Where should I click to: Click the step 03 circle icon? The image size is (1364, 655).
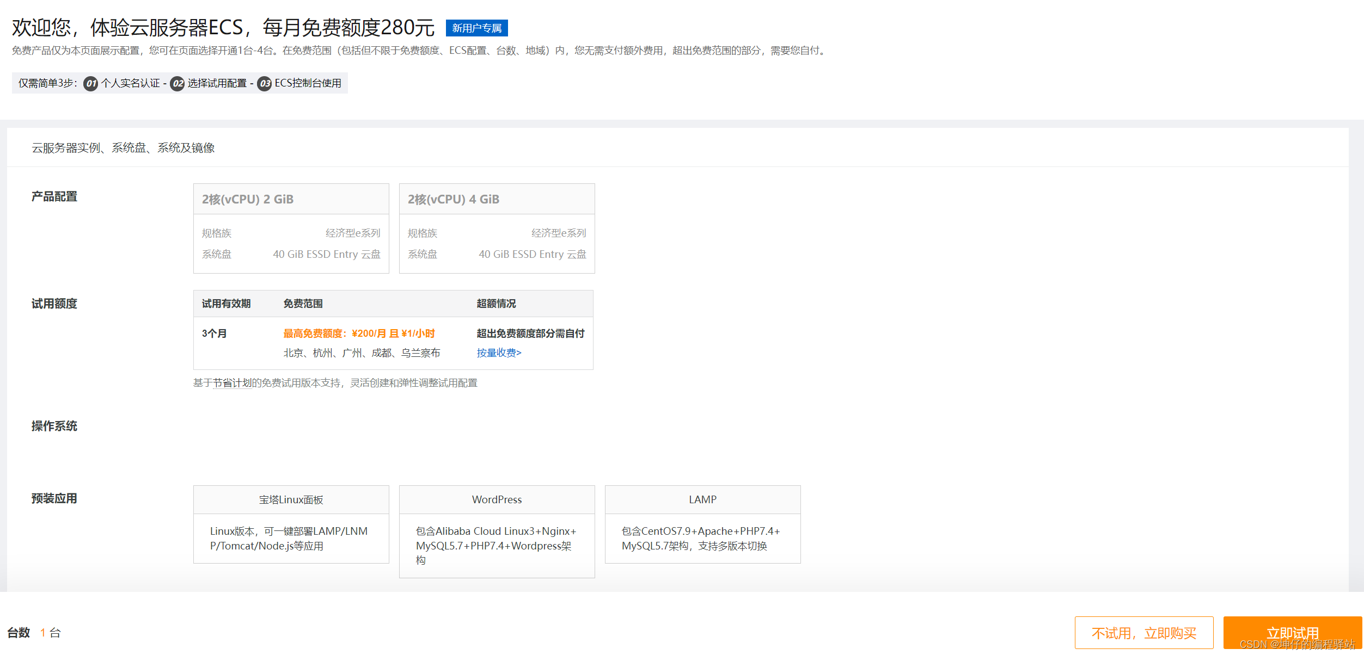[x=264, y=84]
